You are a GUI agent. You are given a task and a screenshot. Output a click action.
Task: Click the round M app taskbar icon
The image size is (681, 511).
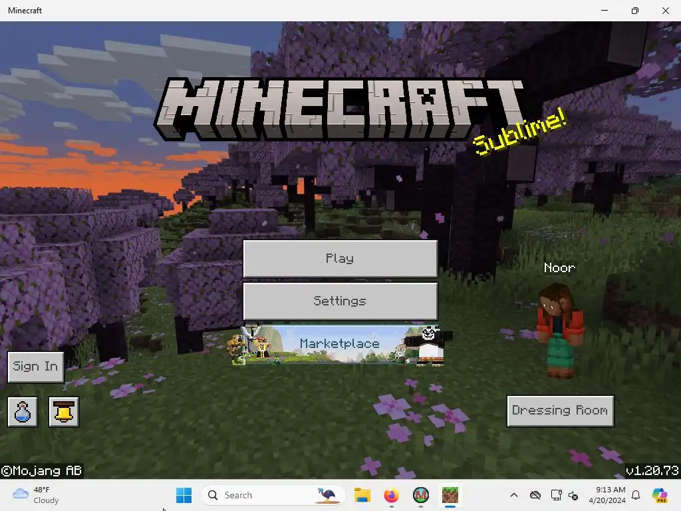(420, 495)
